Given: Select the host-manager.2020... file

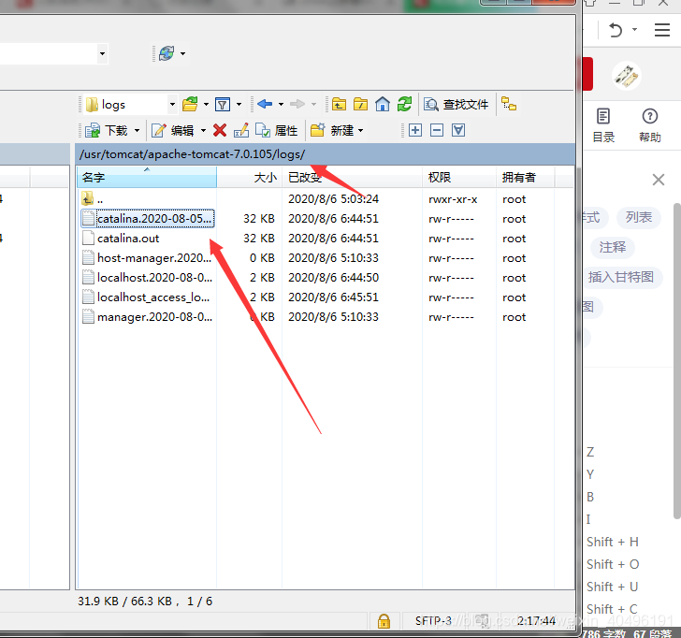Looking at the screenshot, I should 147,258.
